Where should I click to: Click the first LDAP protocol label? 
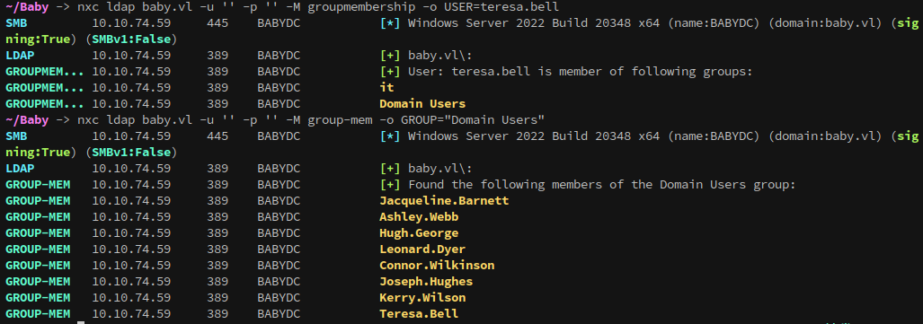click(20, 56)
